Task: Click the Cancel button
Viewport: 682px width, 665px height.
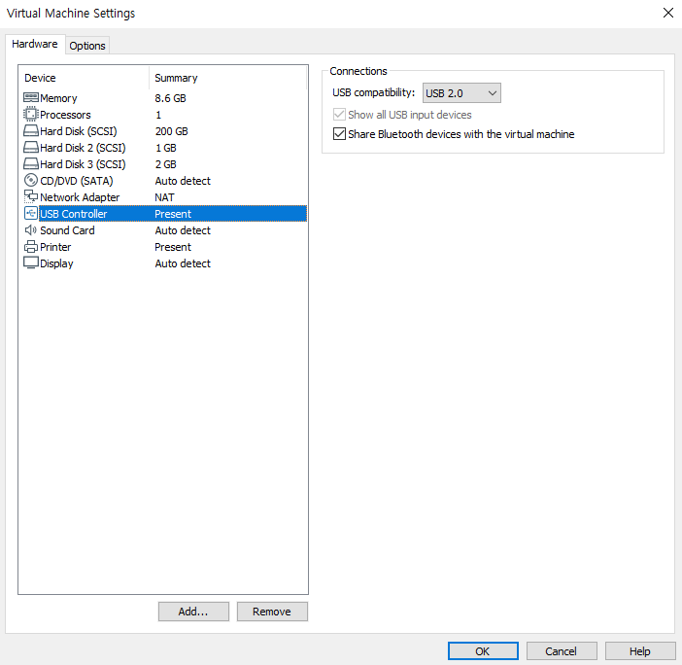Action: 562,651
